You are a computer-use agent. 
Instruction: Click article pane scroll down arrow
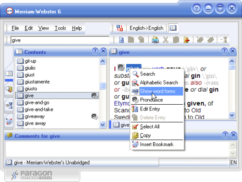[232, 115]
